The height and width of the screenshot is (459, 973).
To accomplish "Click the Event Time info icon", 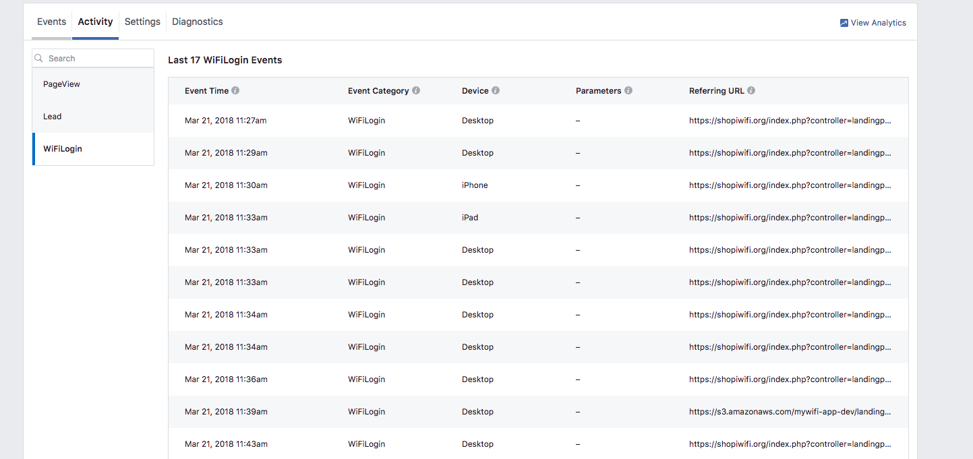I will tap(235, 90).
